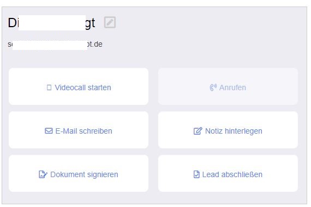Select the greyed-out Anrufen call button
Image resolution: width=311 pixels, height=207 pixels.
(x=228, y=86)
